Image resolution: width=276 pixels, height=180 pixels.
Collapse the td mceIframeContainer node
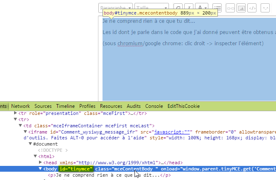[x=20, y=125]
